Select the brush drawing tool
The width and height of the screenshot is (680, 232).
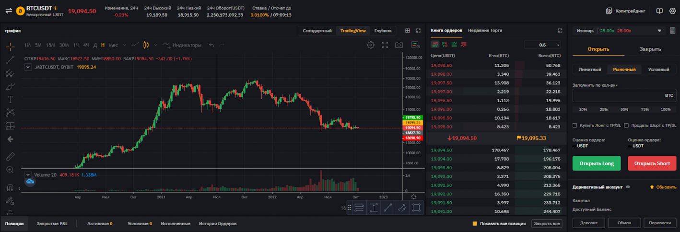click(11, 87)
